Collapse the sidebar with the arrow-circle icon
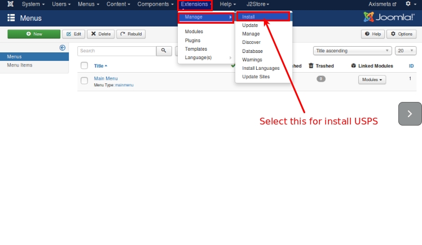The width and height of the screenshot is (422, 245). (62, 48)
